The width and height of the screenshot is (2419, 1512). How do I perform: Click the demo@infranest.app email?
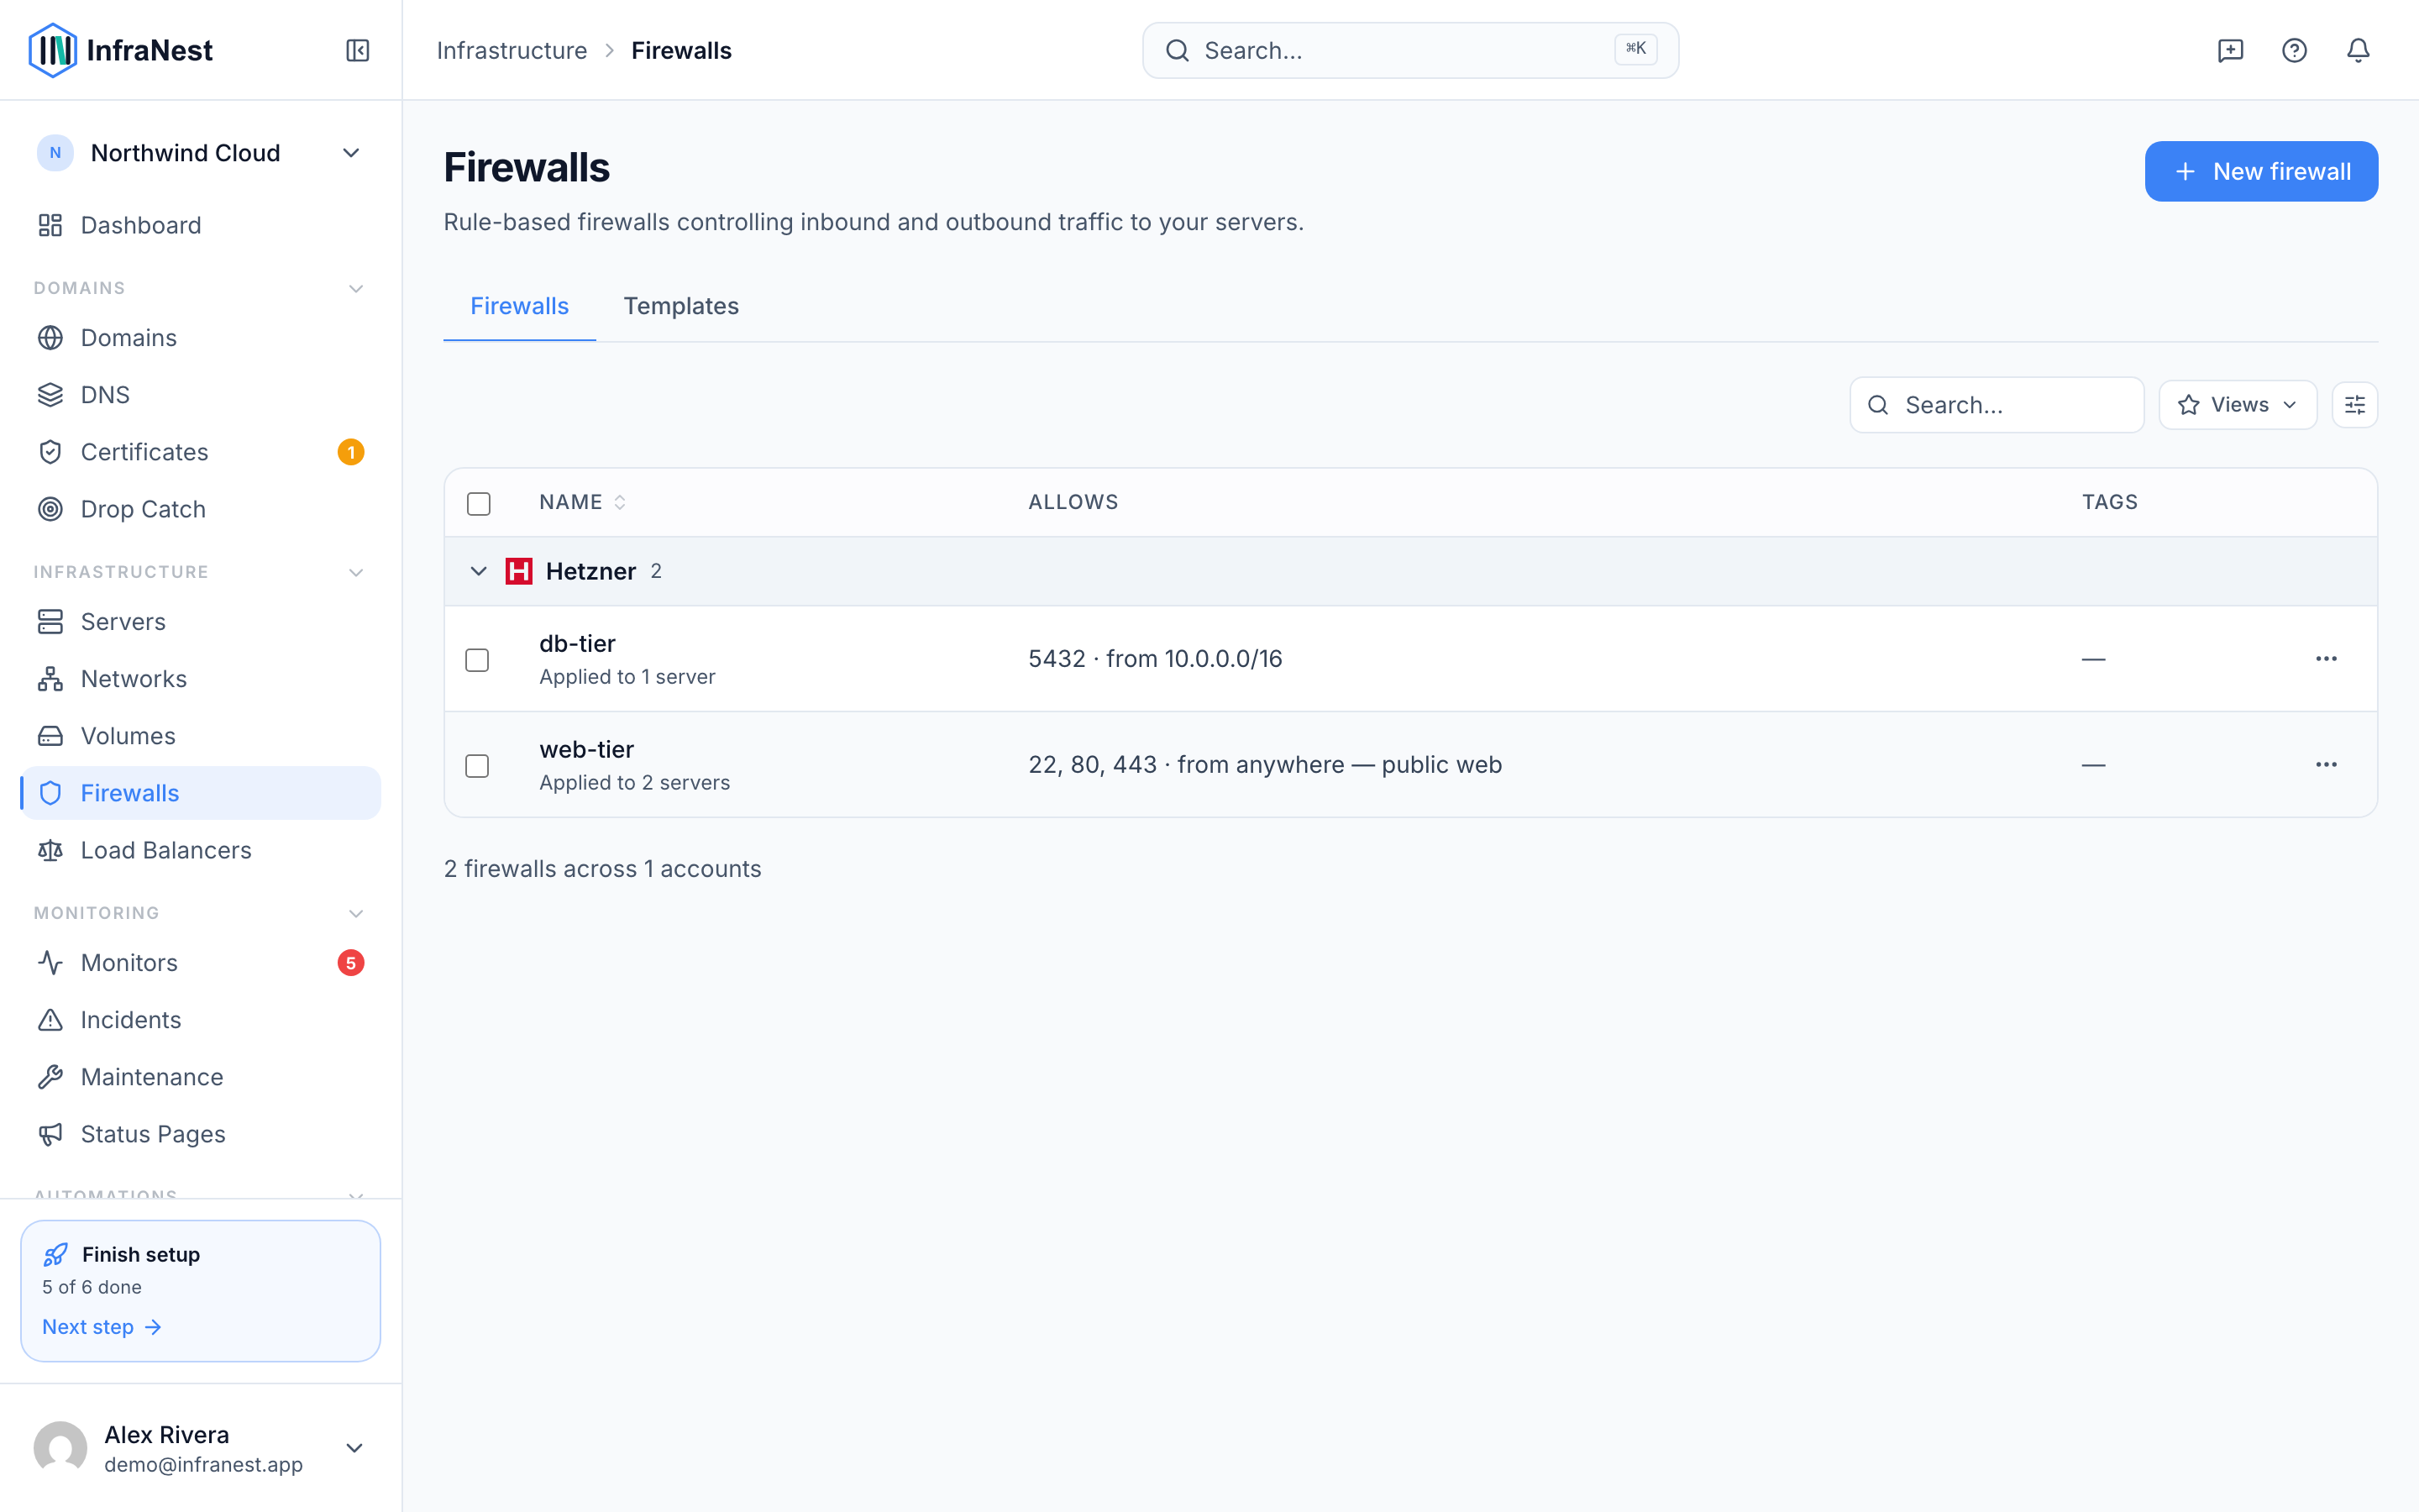click(x=204, y=1465)
